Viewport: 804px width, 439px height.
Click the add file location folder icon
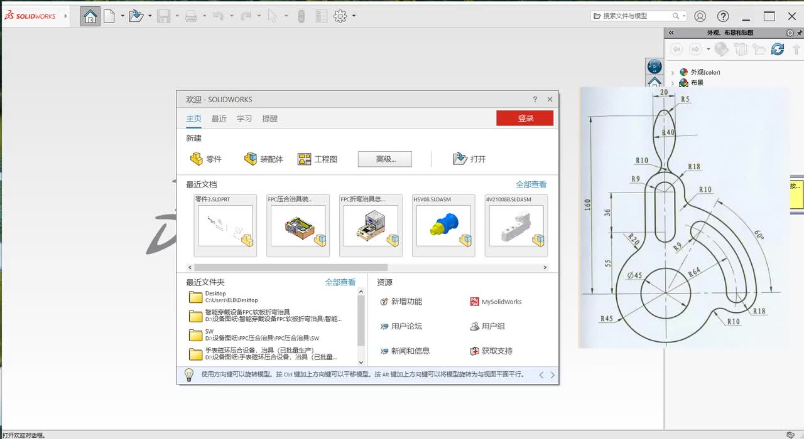759,49
